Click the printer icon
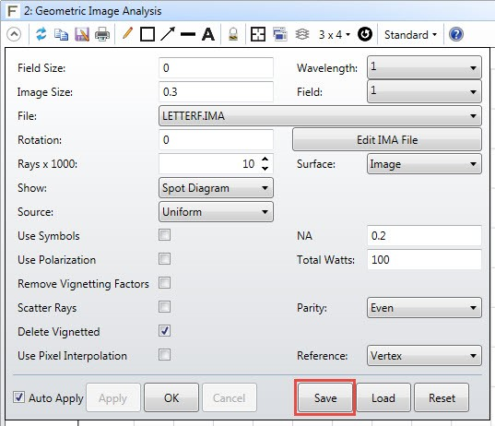Viewport: 495px width, 426px height. (x=102, y=34)
